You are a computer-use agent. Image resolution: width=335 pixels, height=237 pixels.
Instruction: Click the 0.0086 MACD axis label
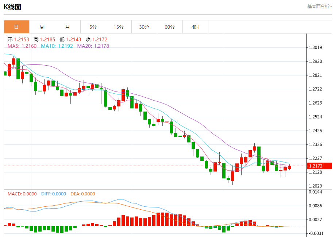tap(315, 206)
